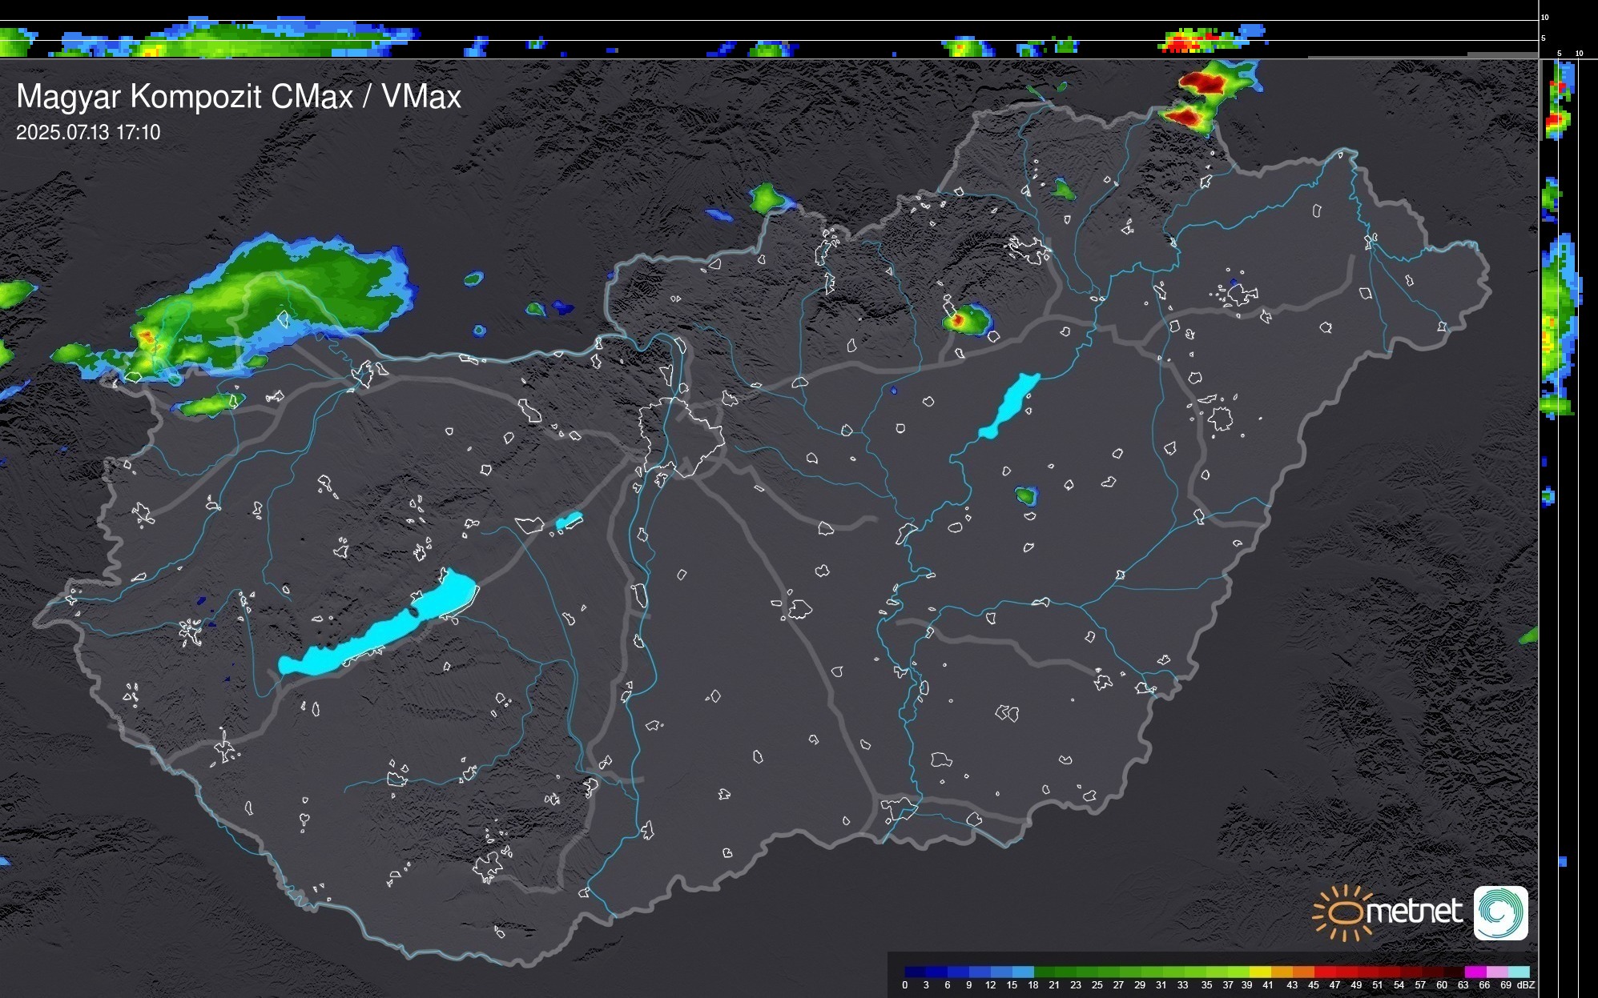Click the metnet sun logo
This screenshot has height=998, width=1598.
[1344, 912]
